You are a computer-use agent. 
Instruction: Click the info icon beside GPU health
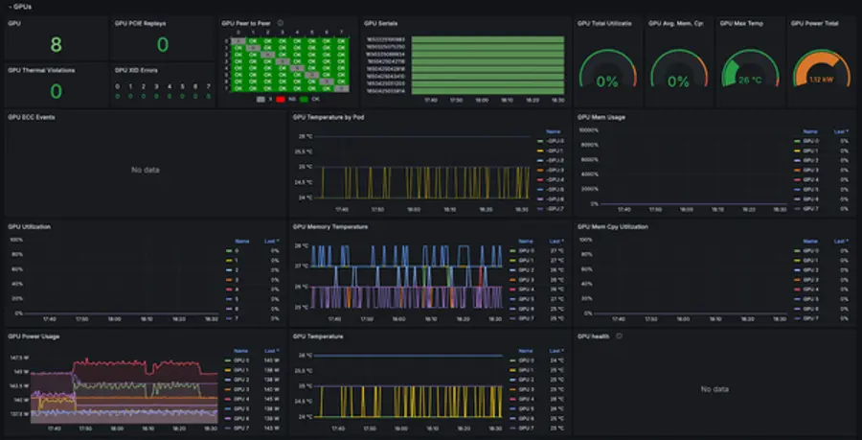[x=619, y=336]
